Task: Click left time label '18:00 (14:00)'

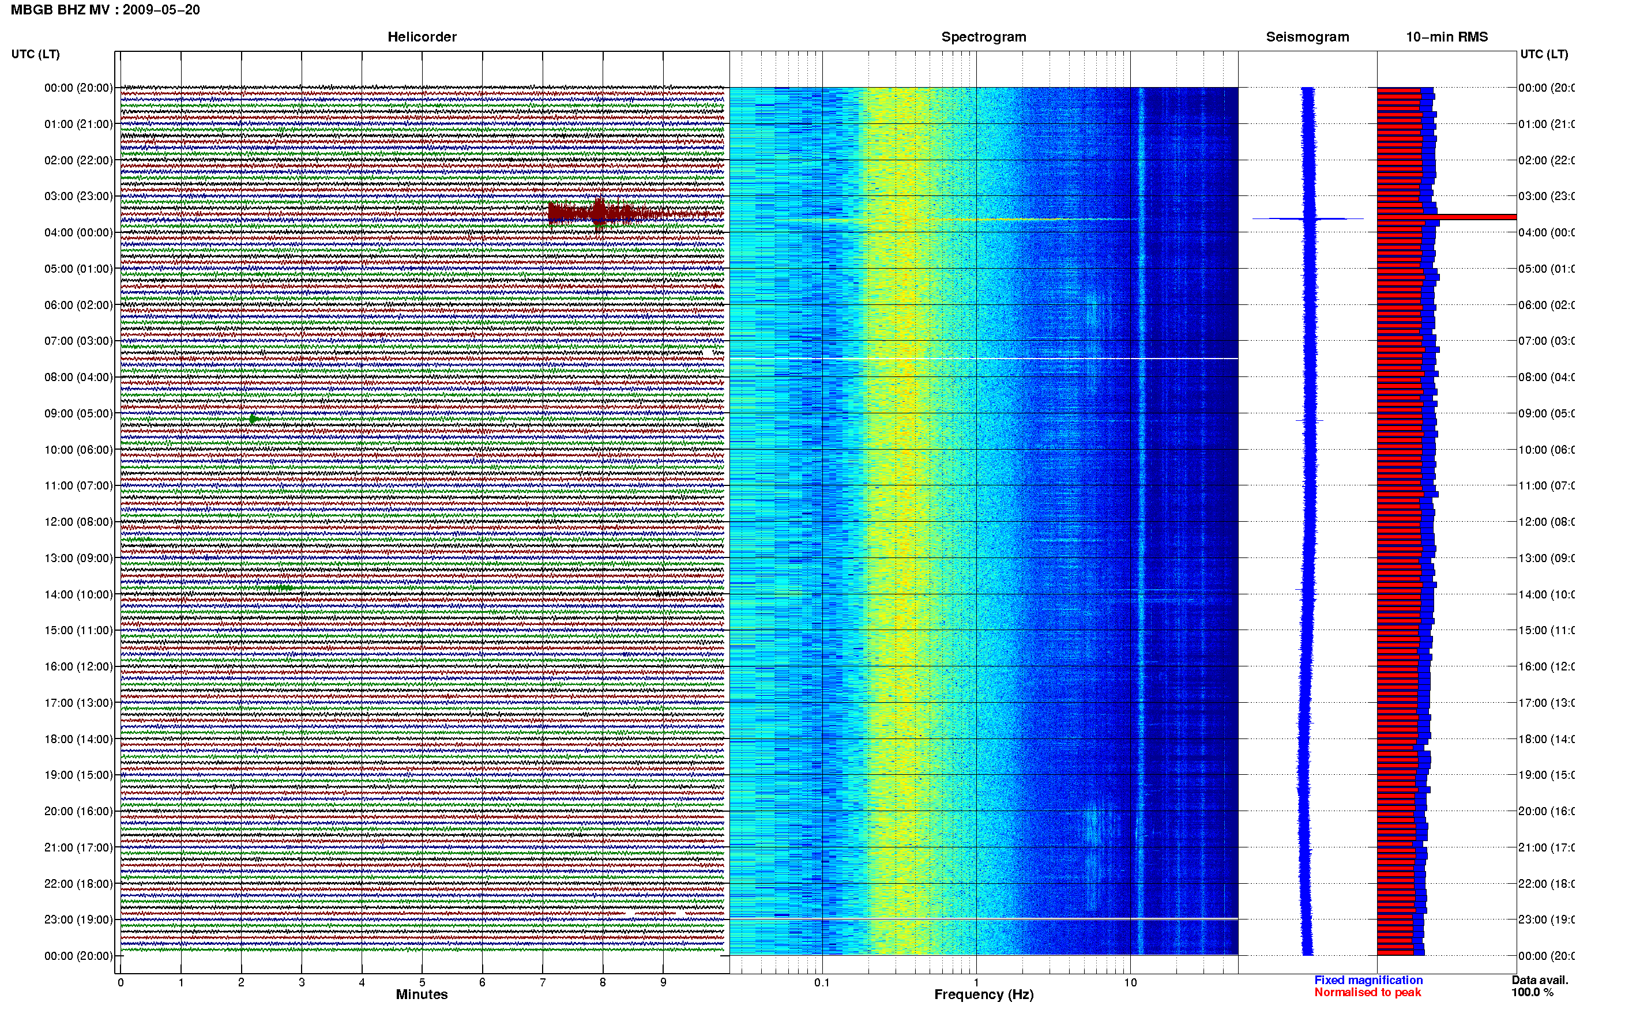Action: point(78,739)
